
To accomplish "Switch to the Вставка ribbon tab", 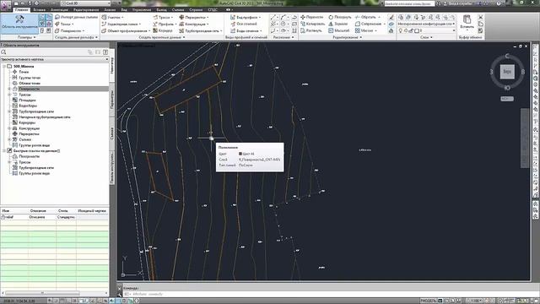I will pyautogui.click(x=39, y=10).
